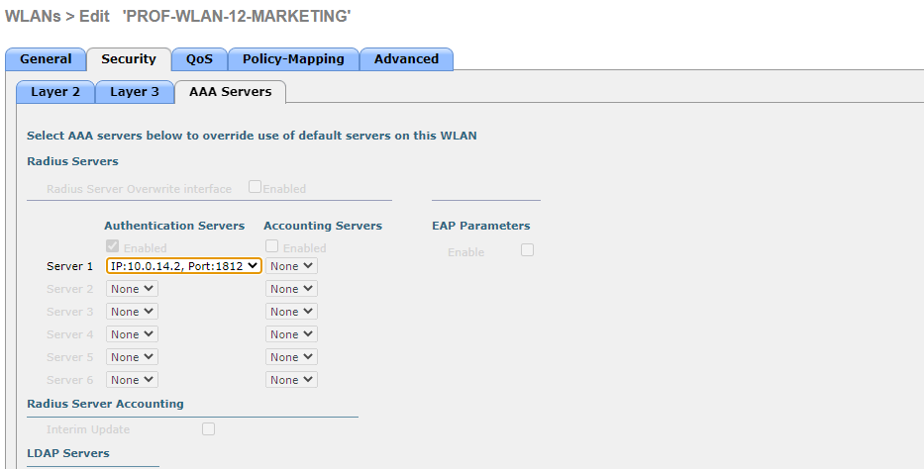Open the General tab

tap(46, 59)
